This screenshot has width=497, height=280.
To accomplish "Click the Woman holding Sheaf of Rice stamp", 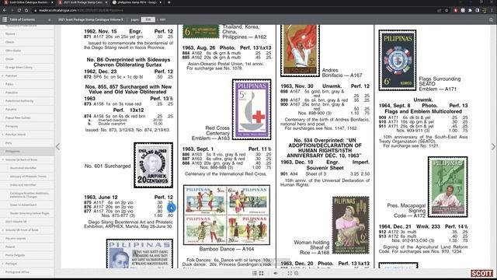I will (x=351, y=225).
